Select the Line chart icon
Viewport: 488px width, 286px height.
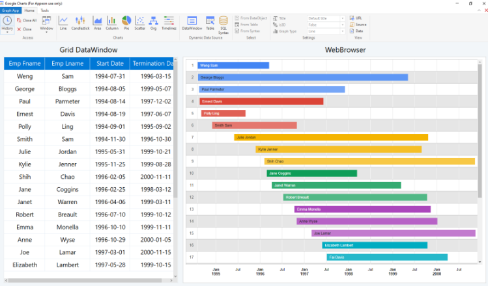coord(63,23)
